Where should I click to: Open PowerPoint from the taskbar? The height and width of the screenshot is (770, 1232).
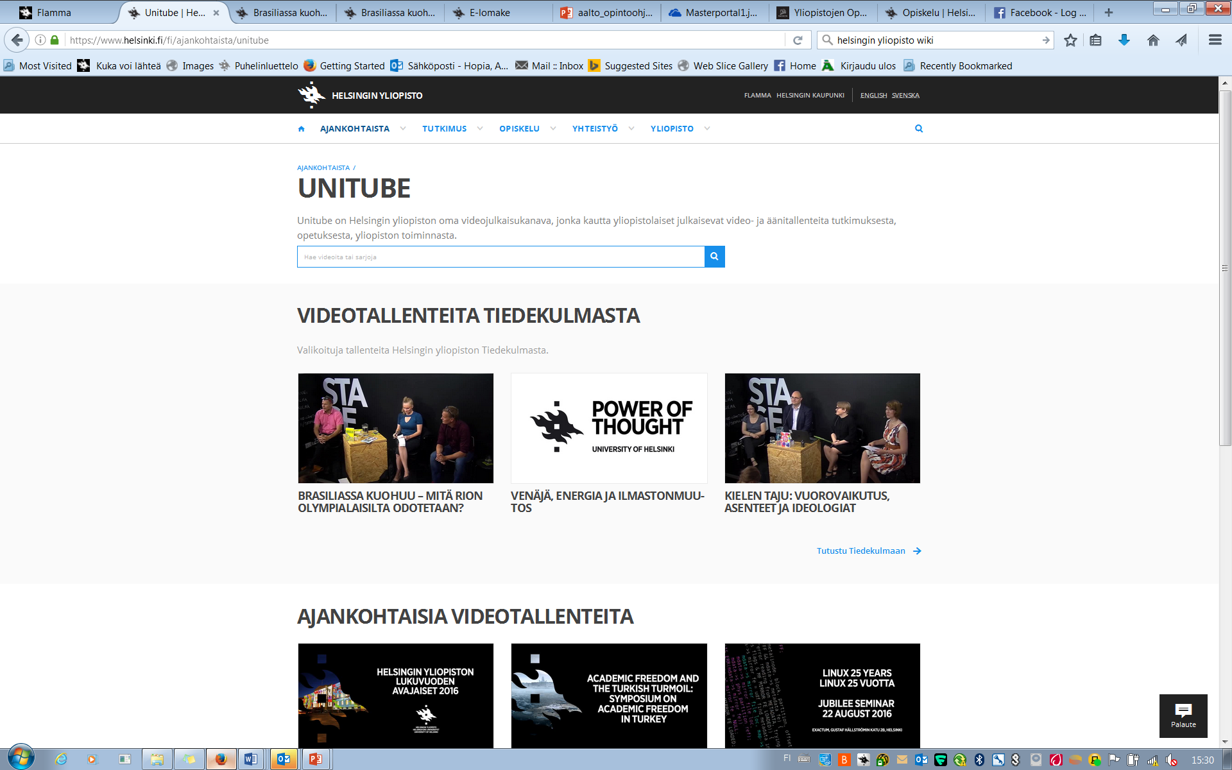(x=315, y=760)
